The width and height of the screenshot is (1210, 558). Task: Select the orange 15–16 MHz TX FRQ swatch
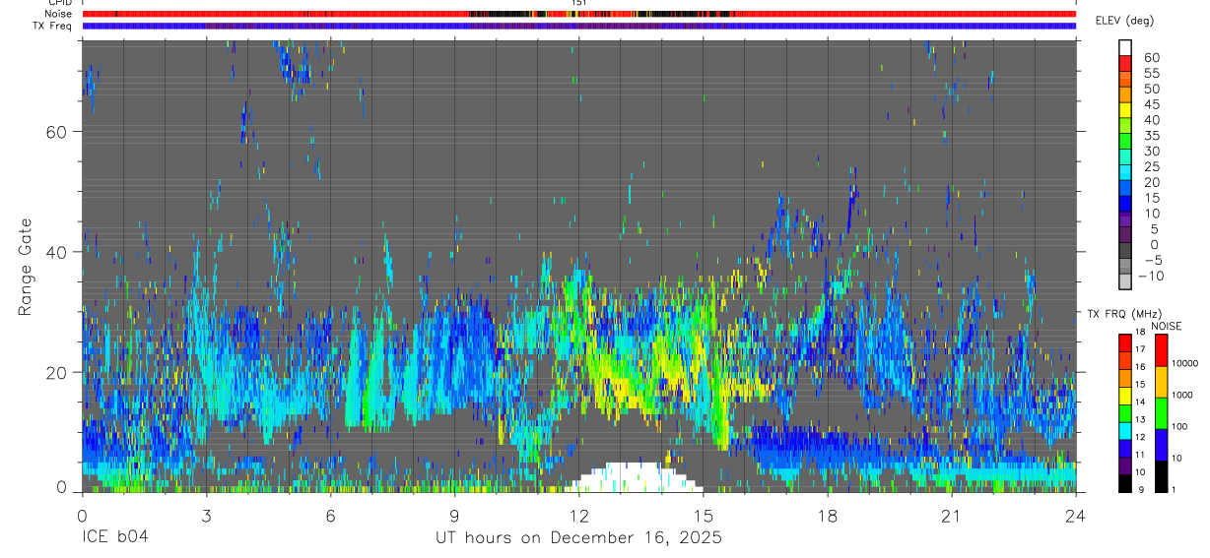pos(1125,378)
